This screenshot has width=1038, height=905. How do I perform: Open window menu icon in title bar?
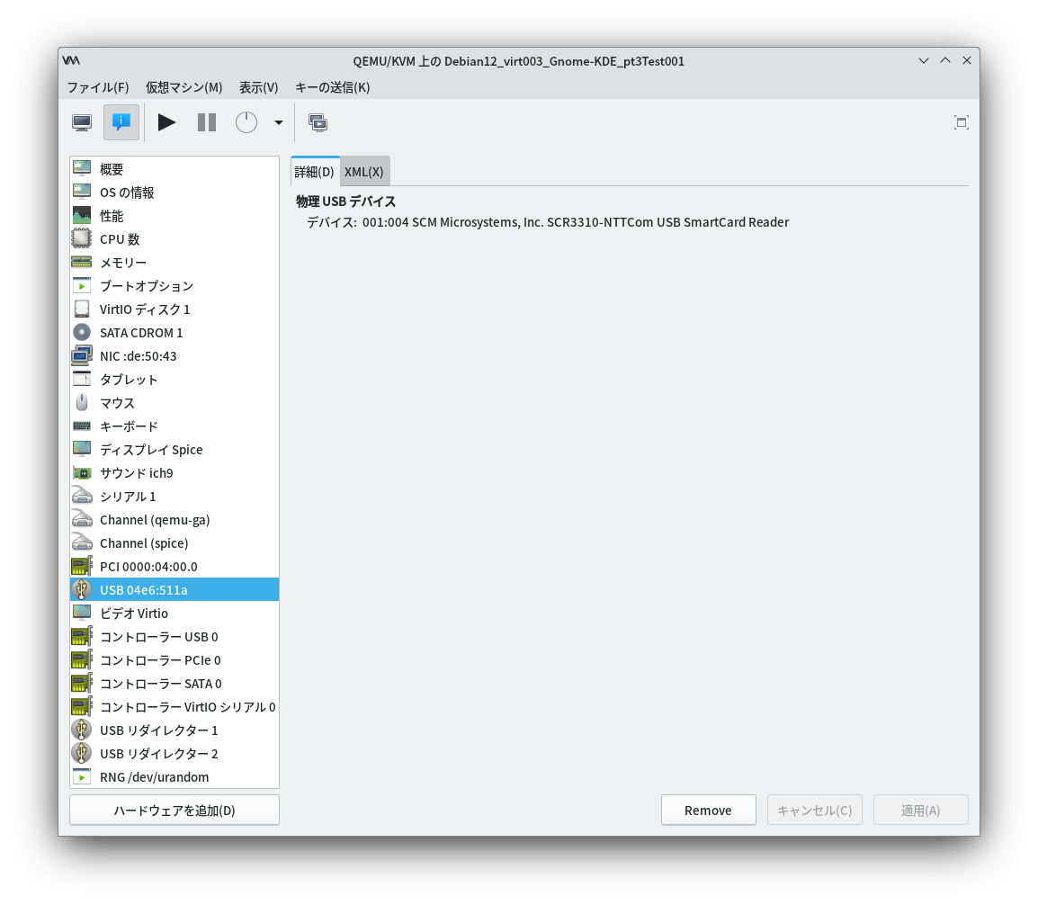point(71,61)
